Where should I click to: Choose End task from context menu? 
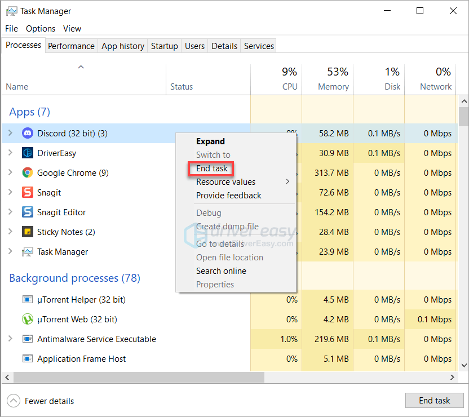click(x=212, y=168)
